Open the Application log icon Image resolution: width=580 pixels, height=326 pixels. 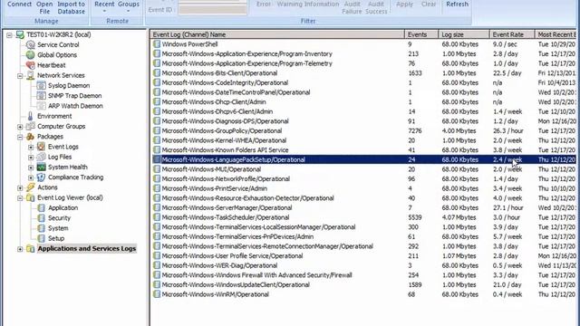point(41,207)
